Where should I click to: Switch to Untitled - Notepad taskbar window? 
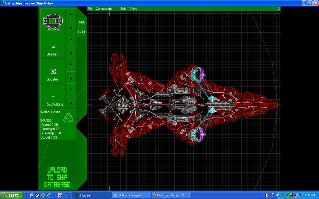pyautogui.click(x=131, y=195)
